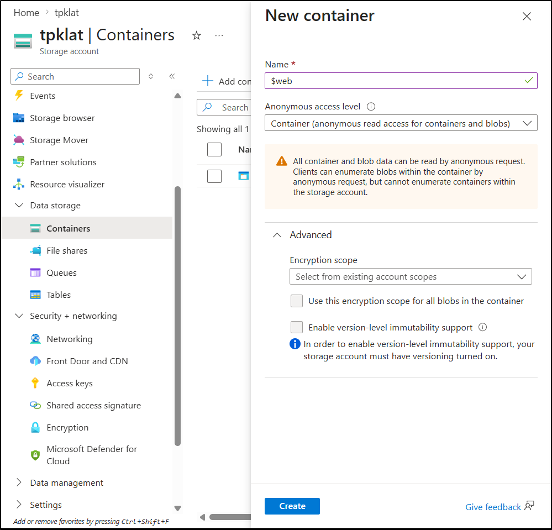
Task: Enable encryption scope for all blobs checkbox
Action: tap(297, 301)
